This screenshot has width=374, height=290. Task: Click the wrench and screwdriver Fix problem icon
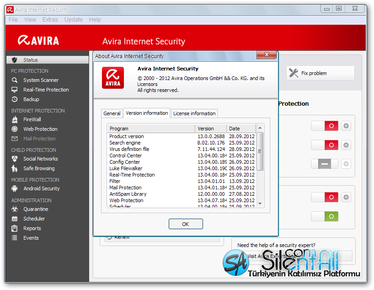coord(294,73)
